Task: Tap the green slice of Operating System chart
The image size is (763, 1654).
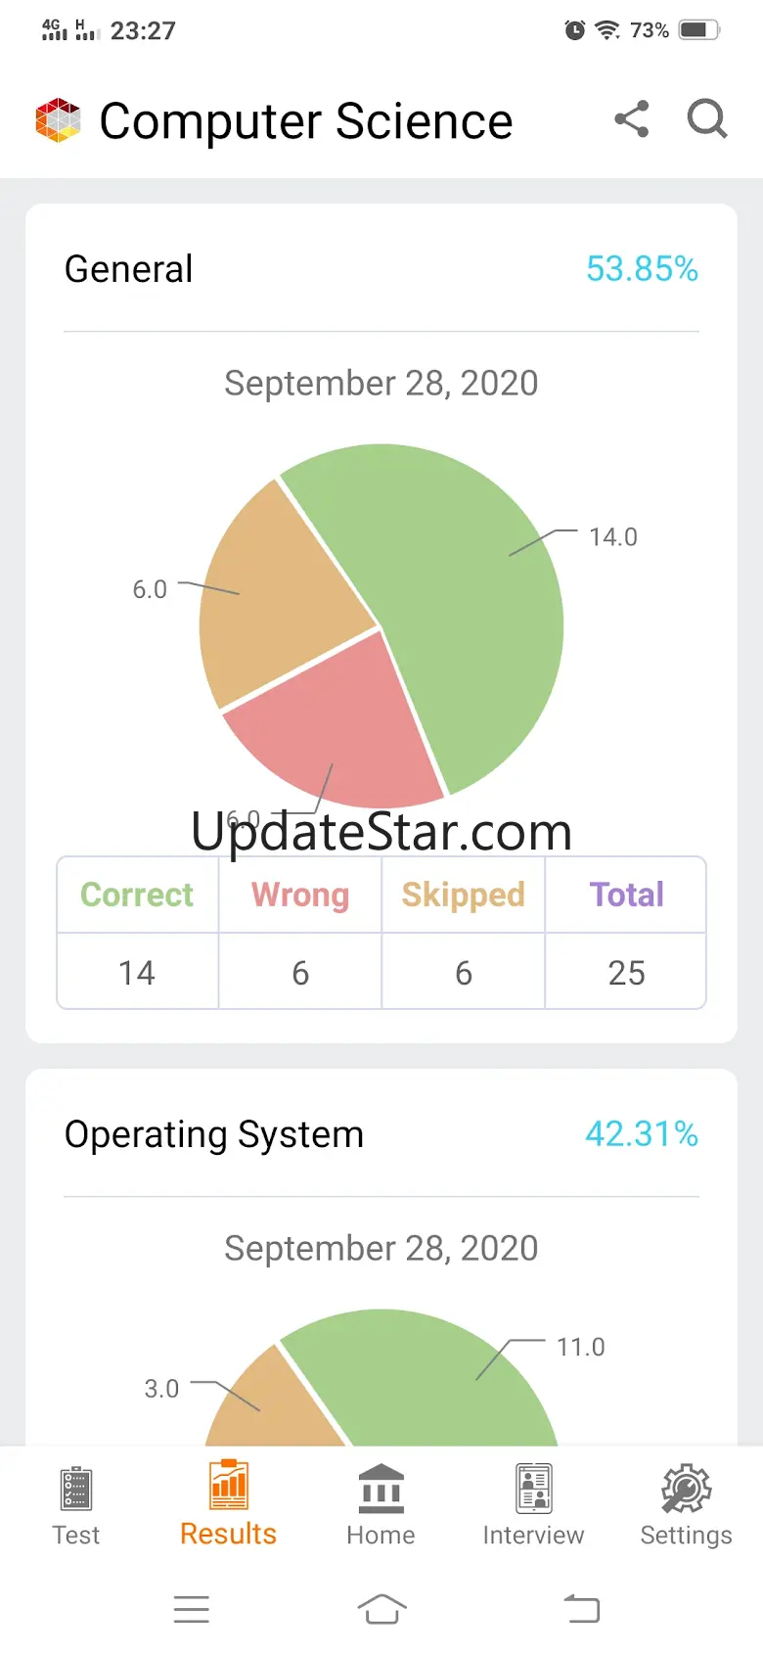Action: pos(430,1380)
